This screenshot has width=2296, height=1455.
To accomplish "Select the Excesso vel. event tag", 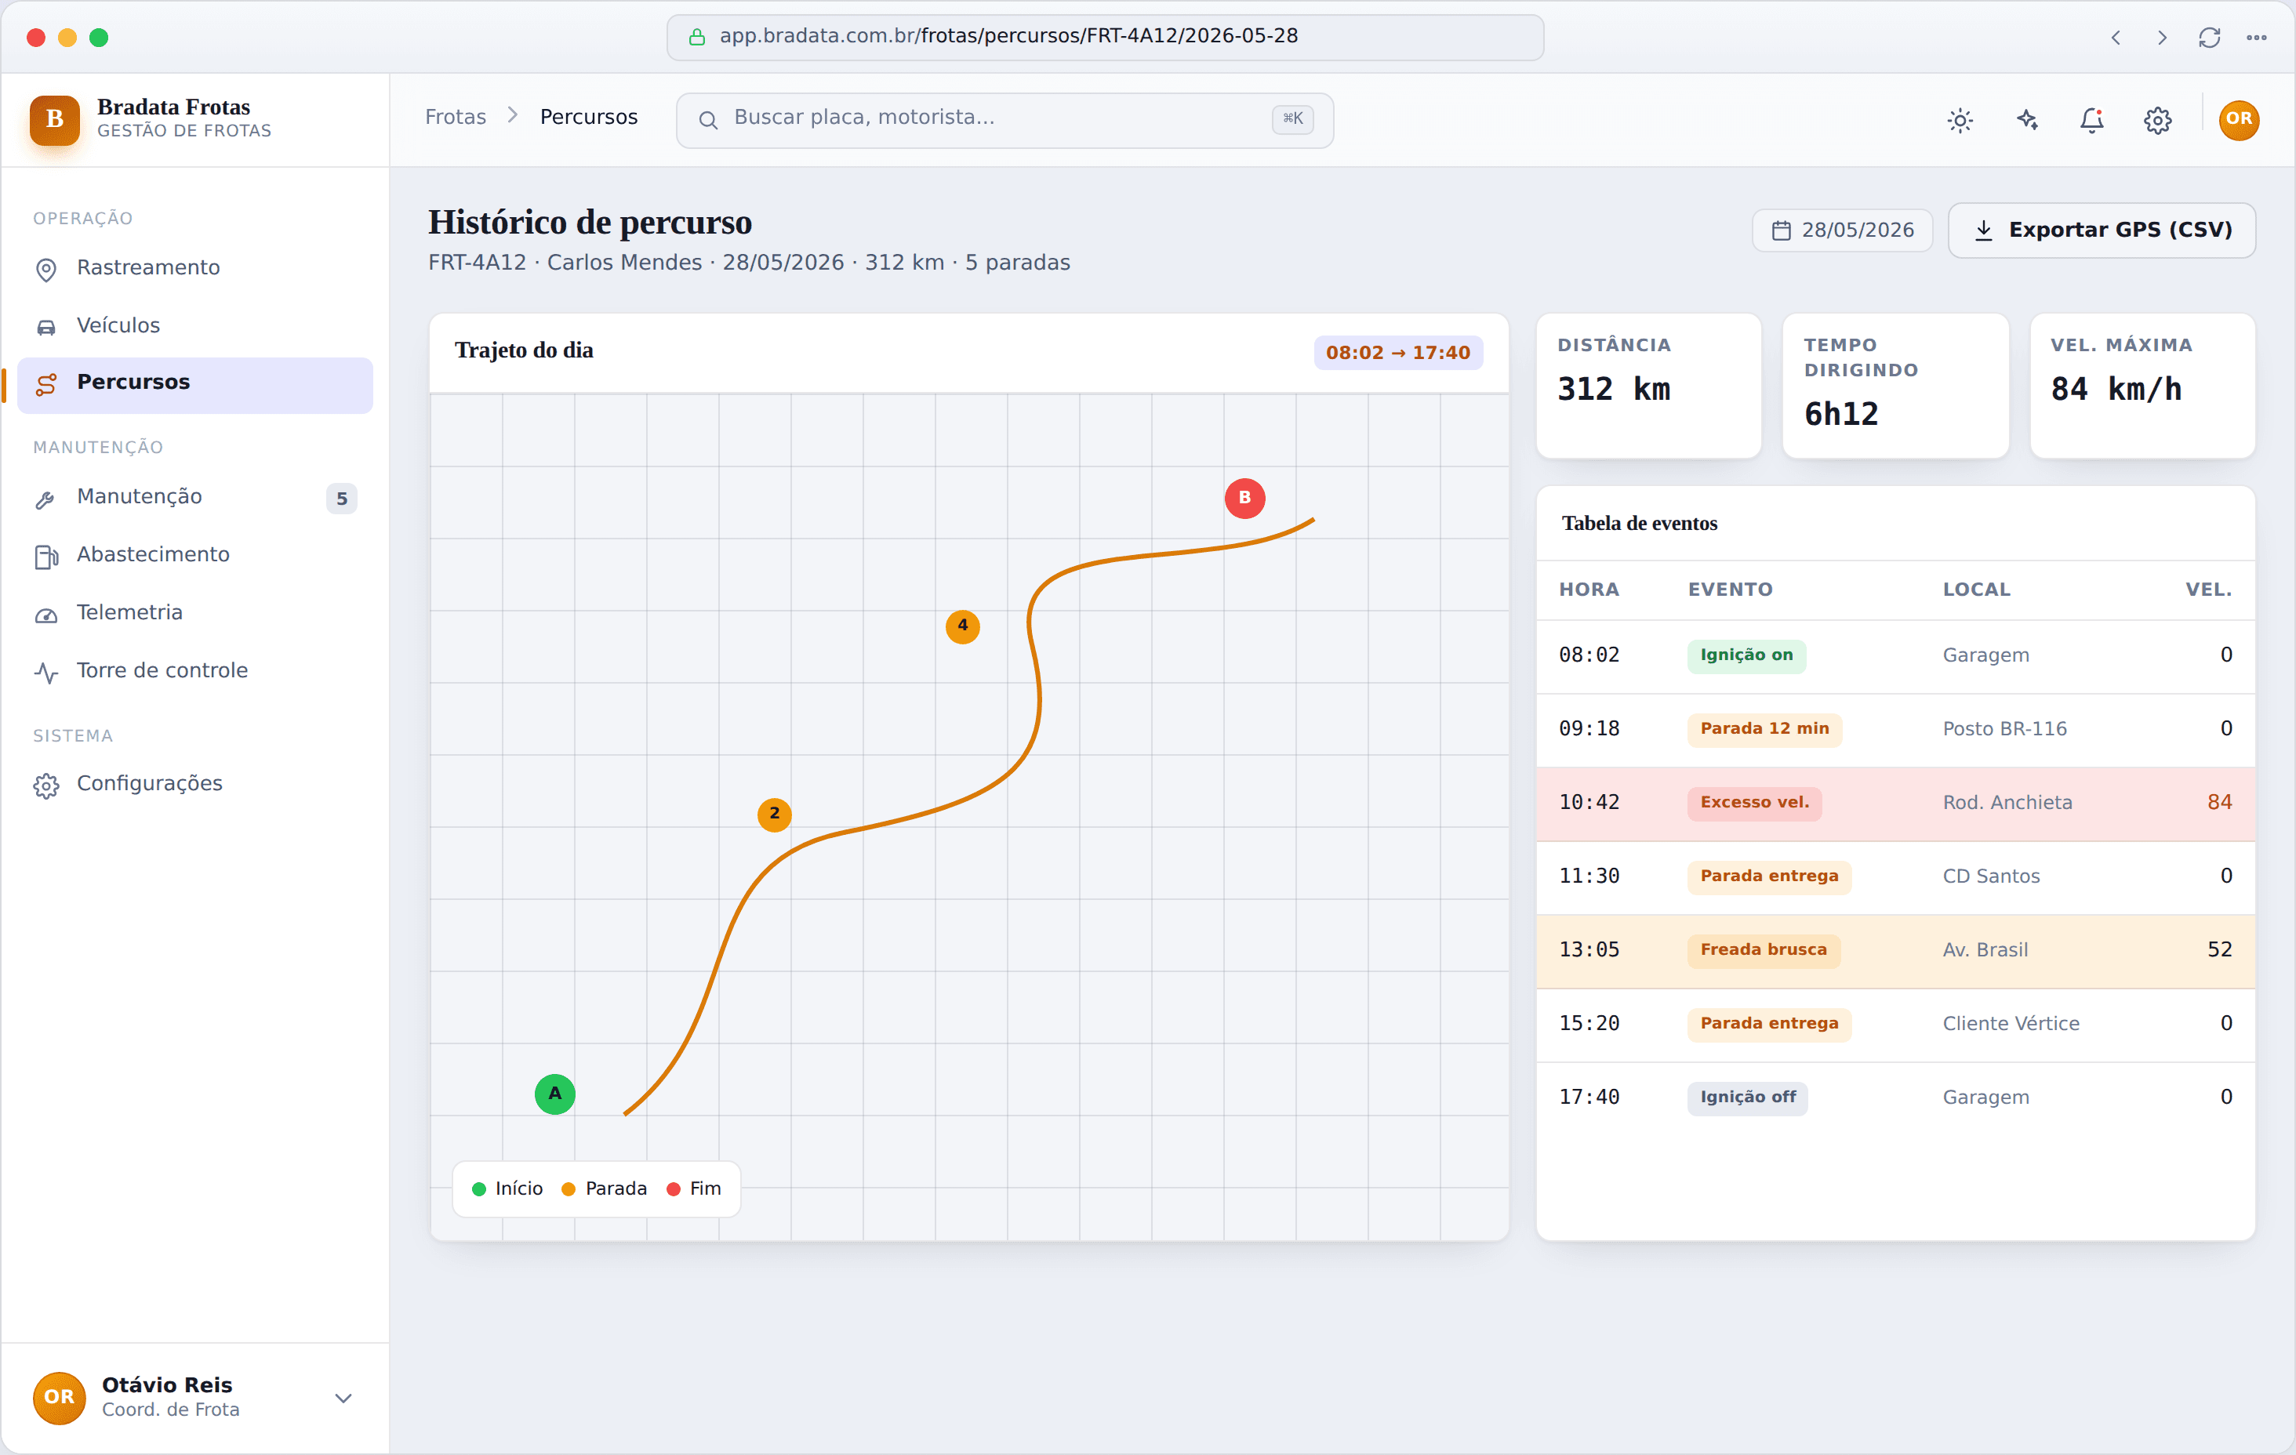I will (x=1753, y=803).
